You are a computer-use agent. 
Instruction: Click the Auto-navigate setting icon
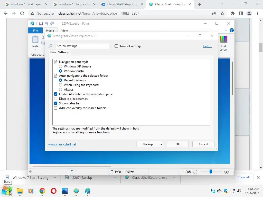click(56, 76)
